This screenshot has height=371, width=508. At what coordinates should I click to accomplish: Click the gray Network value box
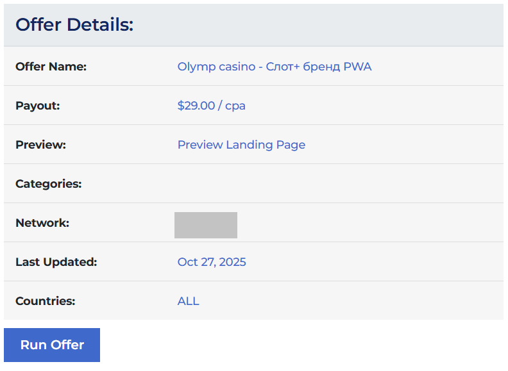click(x=206, y=226)
